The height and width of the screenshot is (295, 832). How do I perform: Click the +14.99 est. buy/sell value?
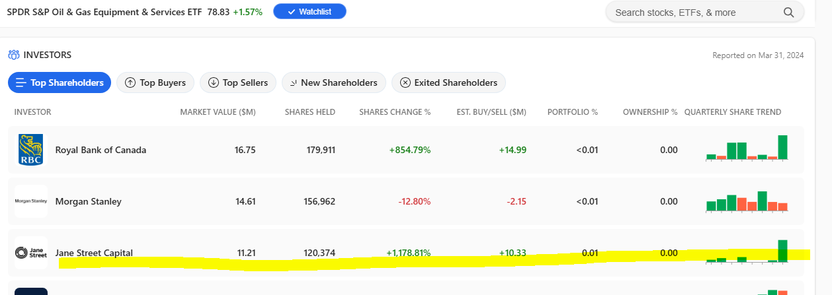pos(513,150)
